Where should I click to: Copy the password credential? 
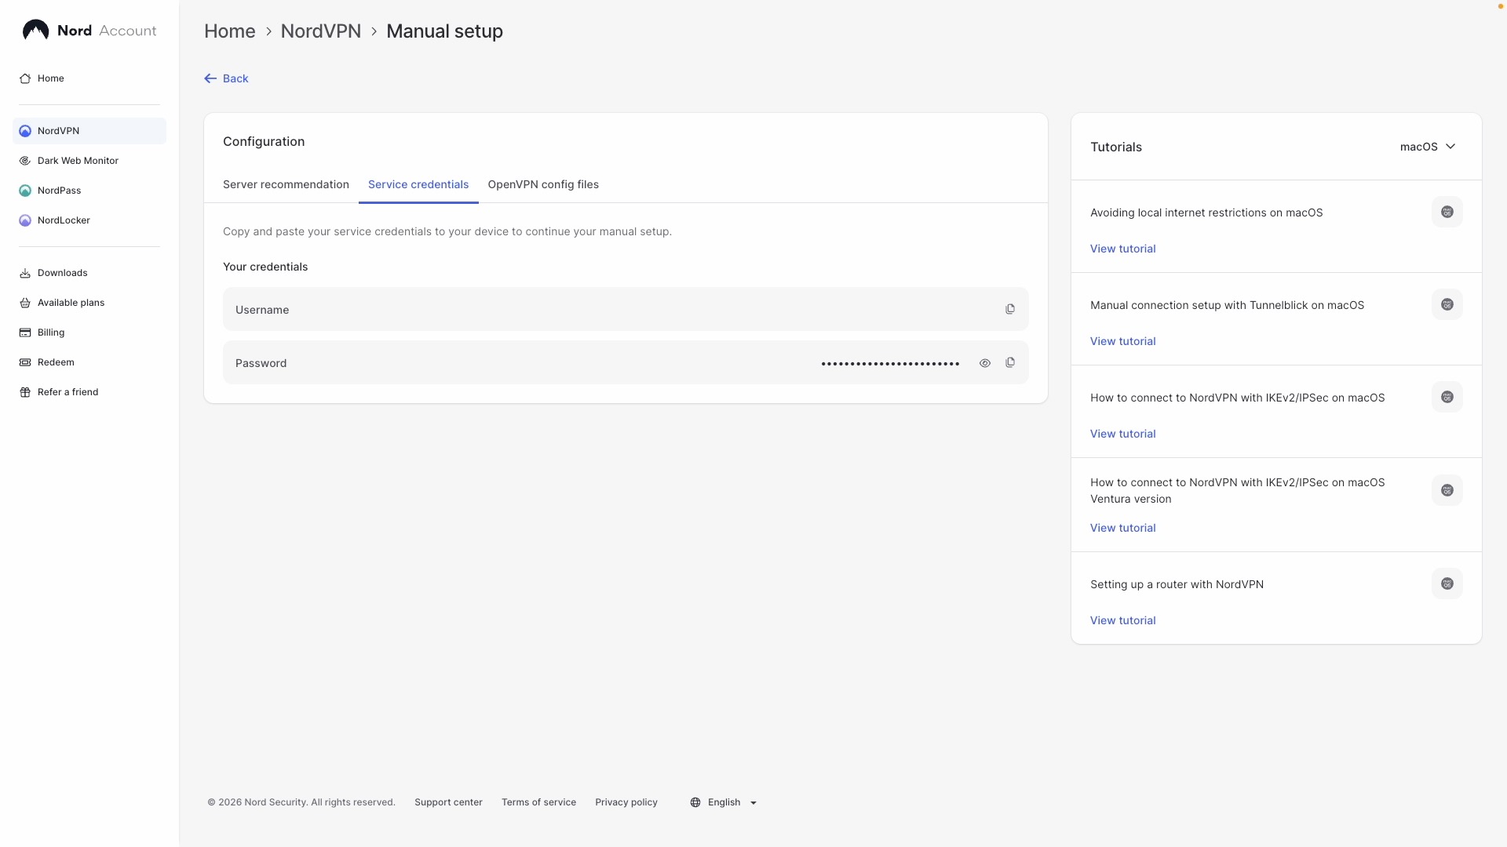tap(1010, 362)
